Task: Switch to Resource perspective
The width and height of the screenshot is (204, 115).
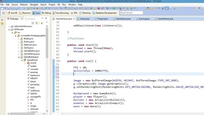Action: (25, 13)
